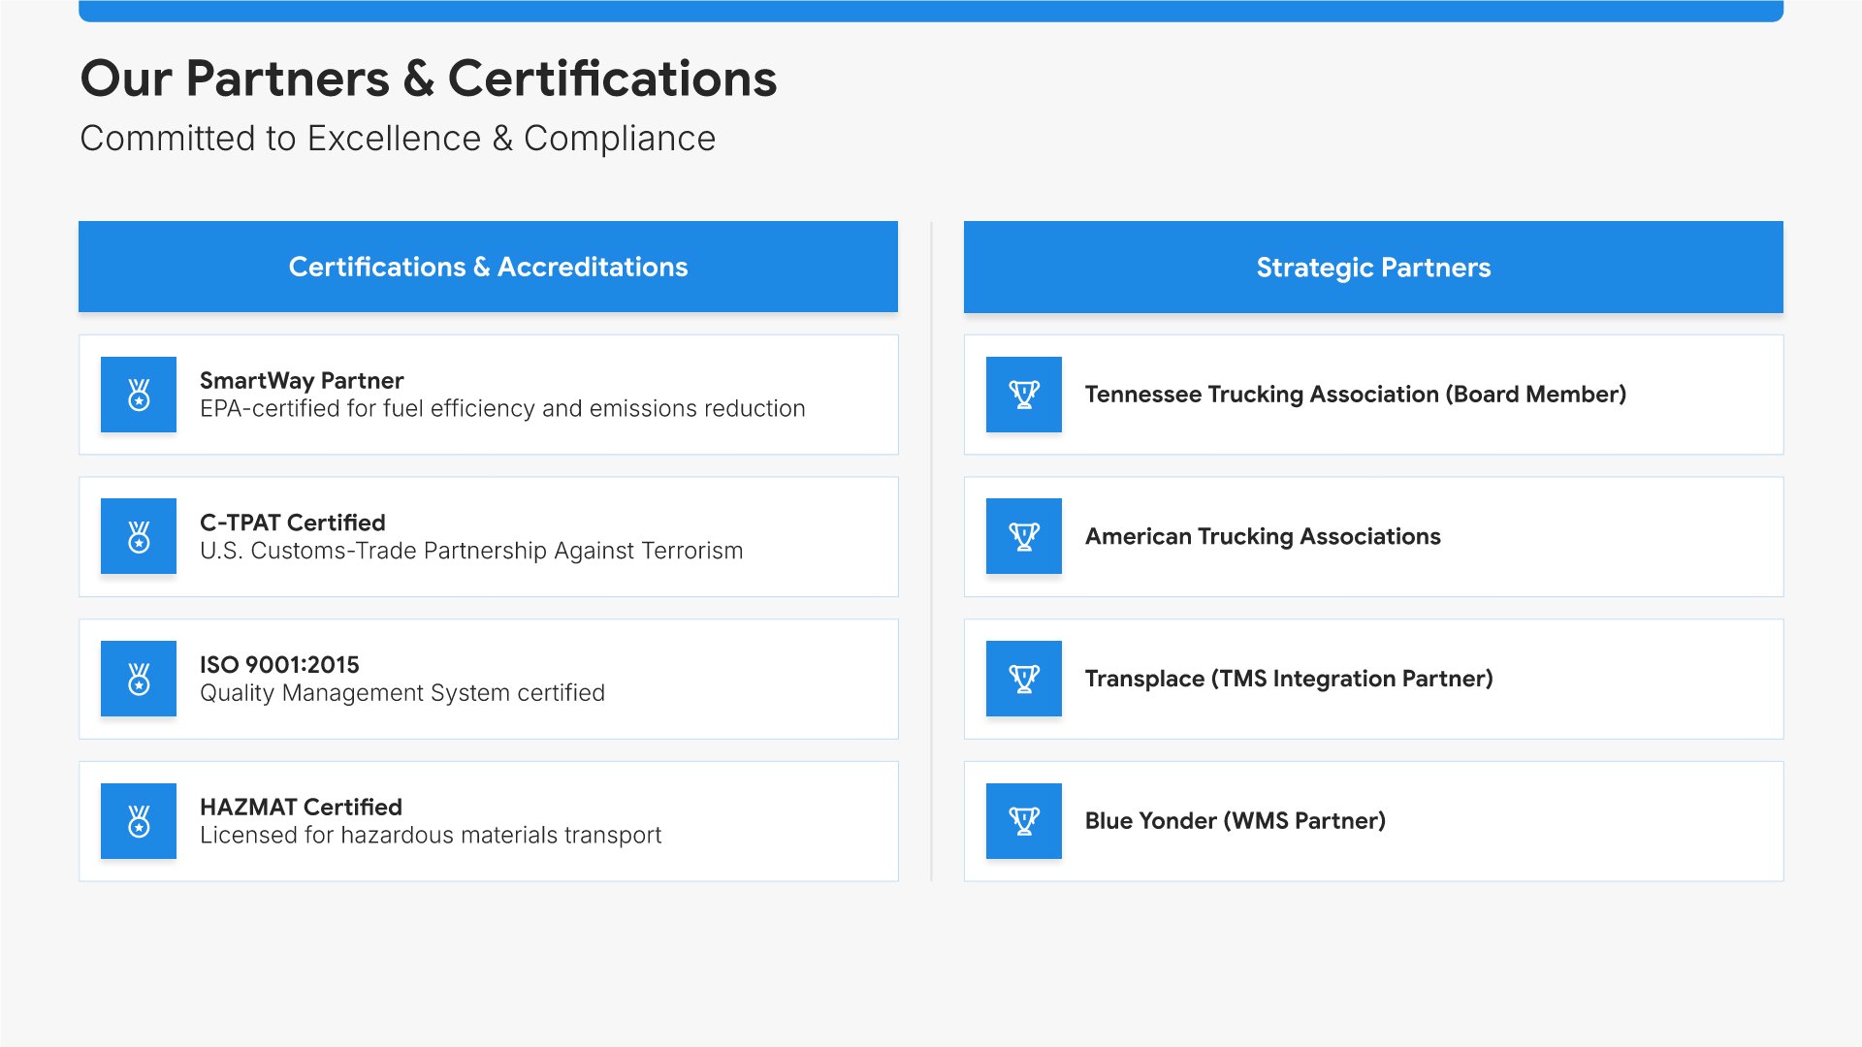The width and height of the screenshot is (1862, 1047).
Task: Click trophy icon for American Trucking Associations
Action: [x=1023, y=536]
